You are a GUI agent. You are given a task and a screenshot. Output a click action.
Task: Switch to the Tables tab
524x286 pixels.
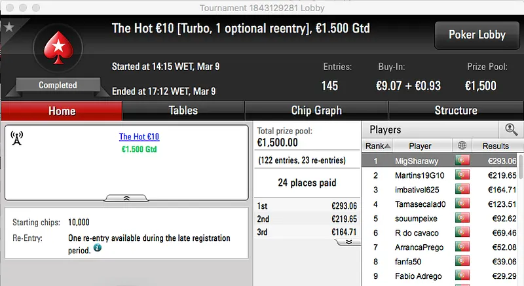tap(183, 111)
